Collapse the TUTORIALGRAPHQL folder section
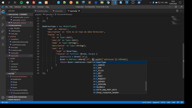 pos(19,25)
